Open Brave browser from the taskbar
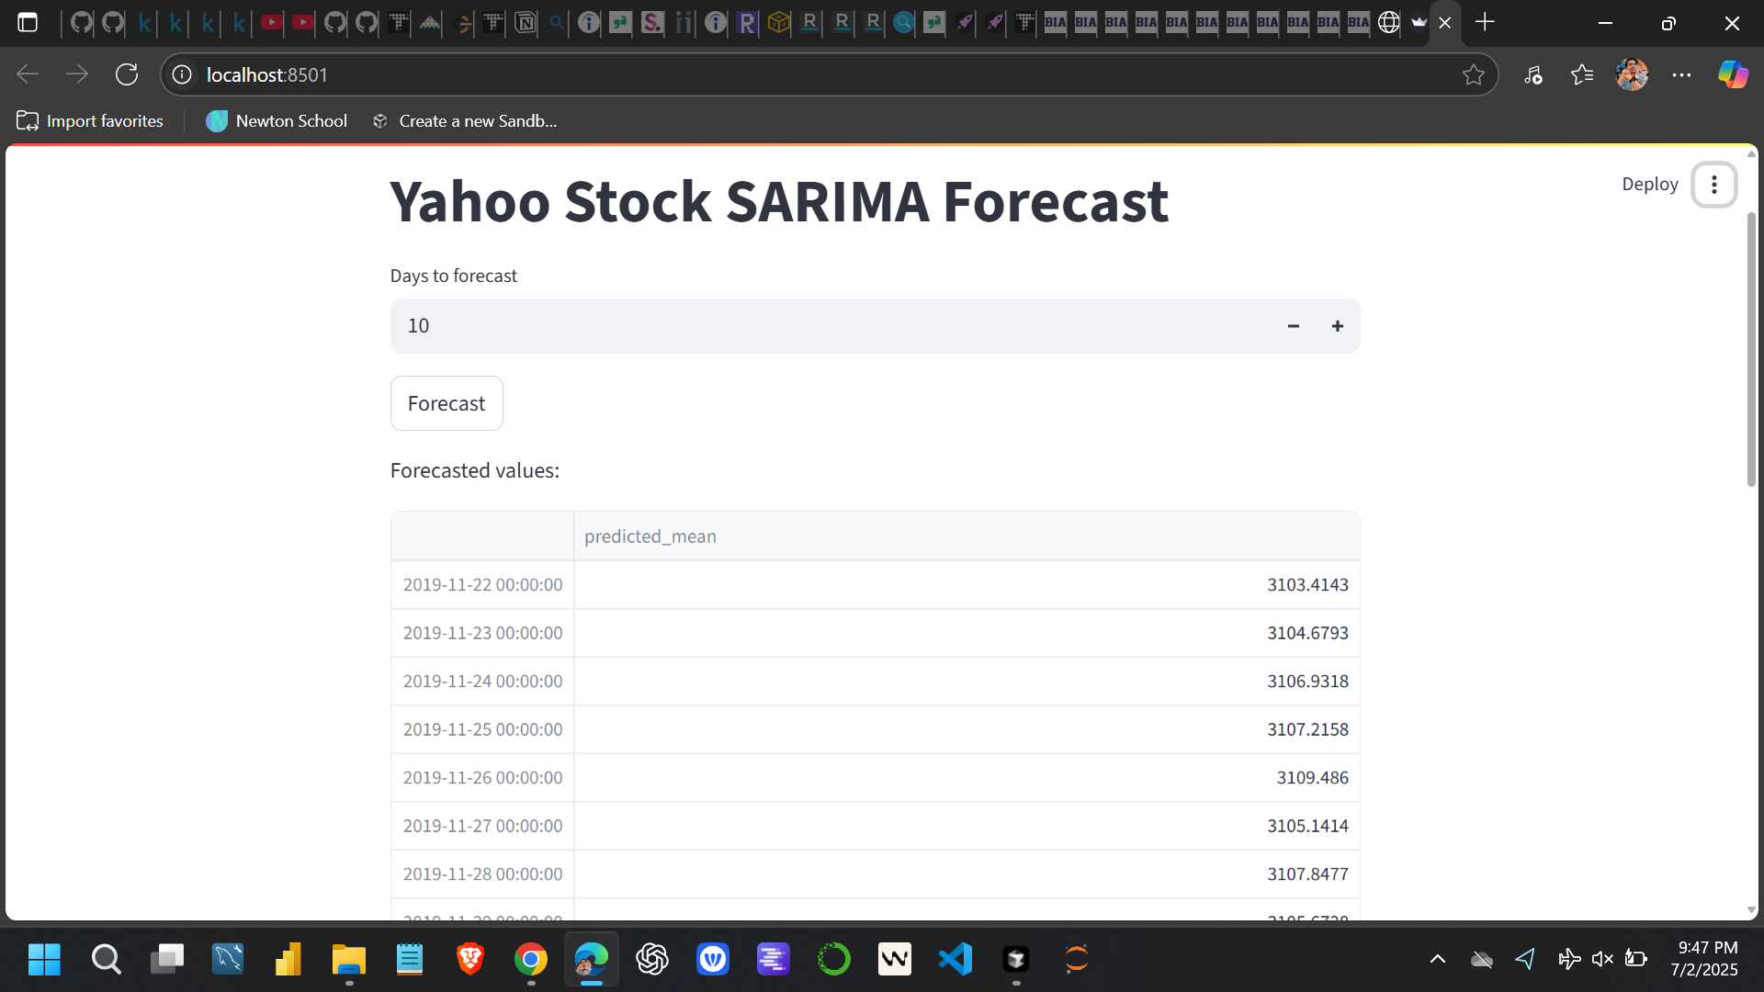 click(x=469, y=959)
